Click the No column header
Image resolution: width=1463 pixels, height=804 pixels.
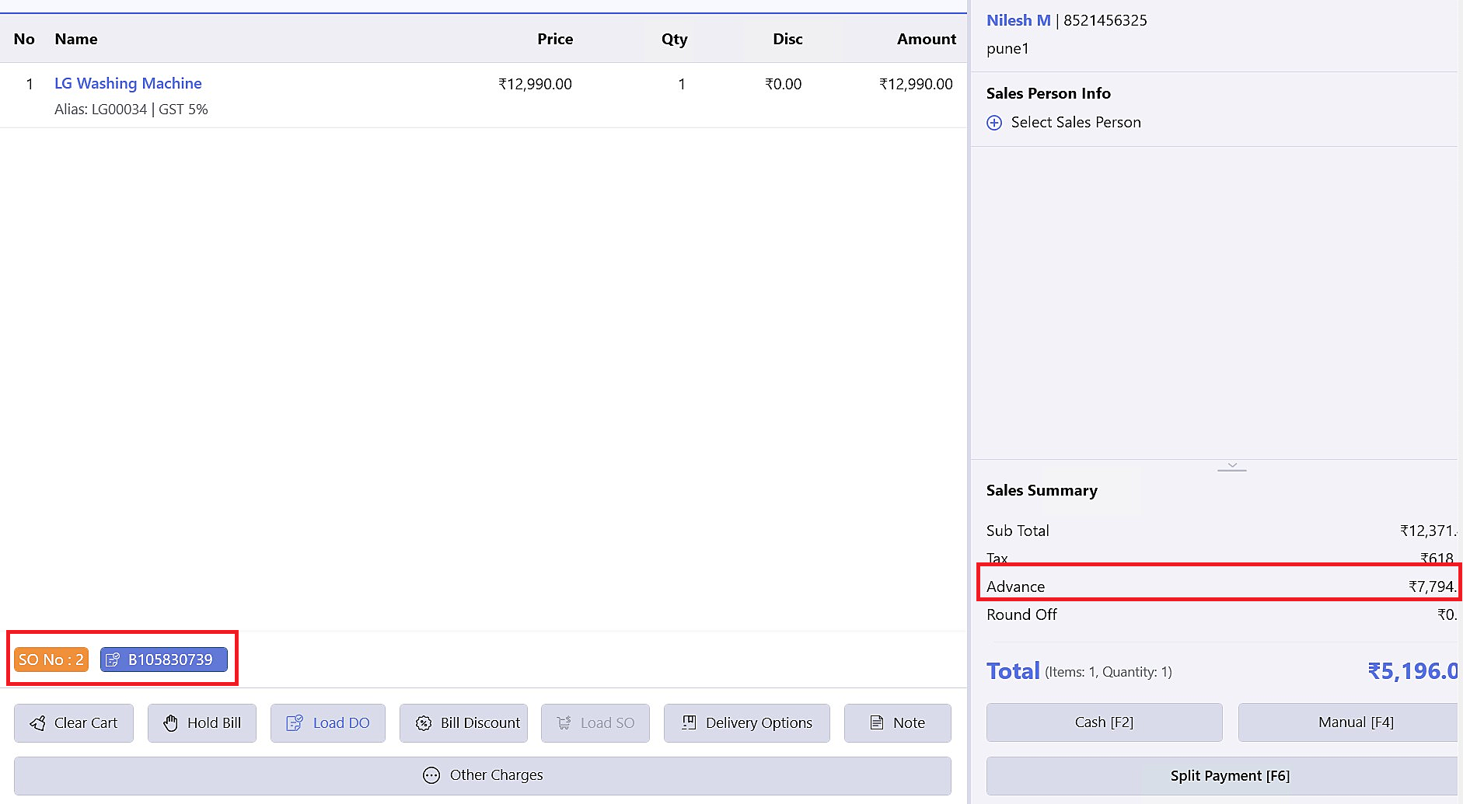[x=24, y=39]
